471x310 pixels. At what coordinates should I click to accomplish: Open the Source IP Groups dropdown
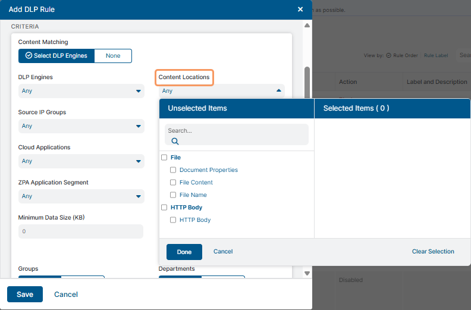click(81, 126)
